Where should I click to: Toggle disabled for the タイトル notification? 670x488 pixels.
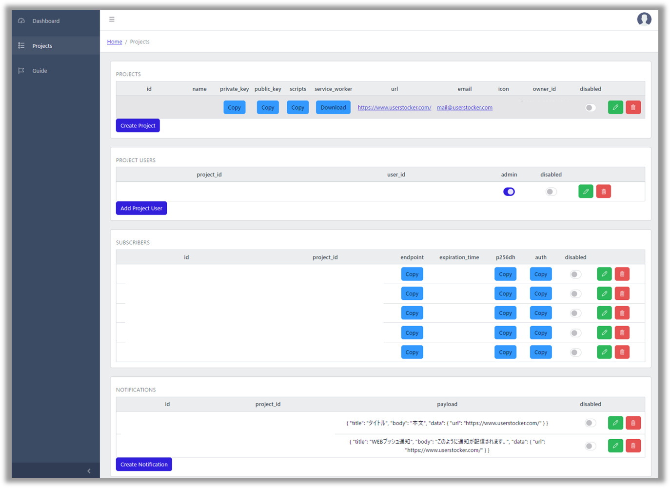coord(591,423)
